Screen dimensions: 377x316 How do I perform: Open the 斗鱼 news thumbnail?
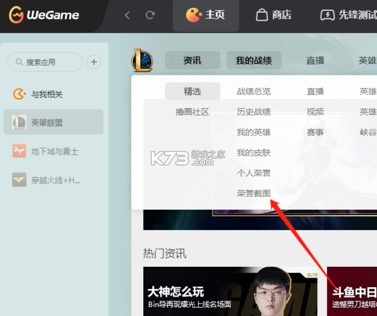[352, 291]
